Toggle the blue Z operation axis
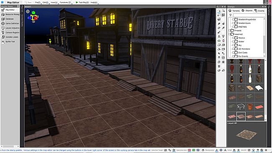This screenshot has height=153, width=272. click(198, 150)
